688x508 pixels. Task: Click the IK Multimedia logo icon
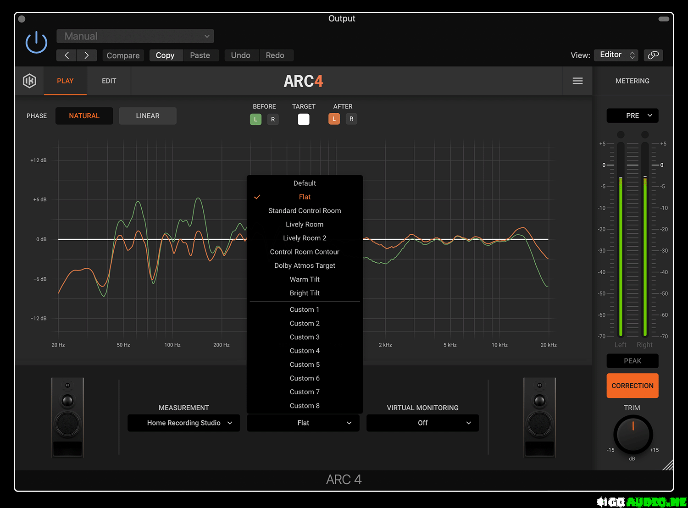30,81
